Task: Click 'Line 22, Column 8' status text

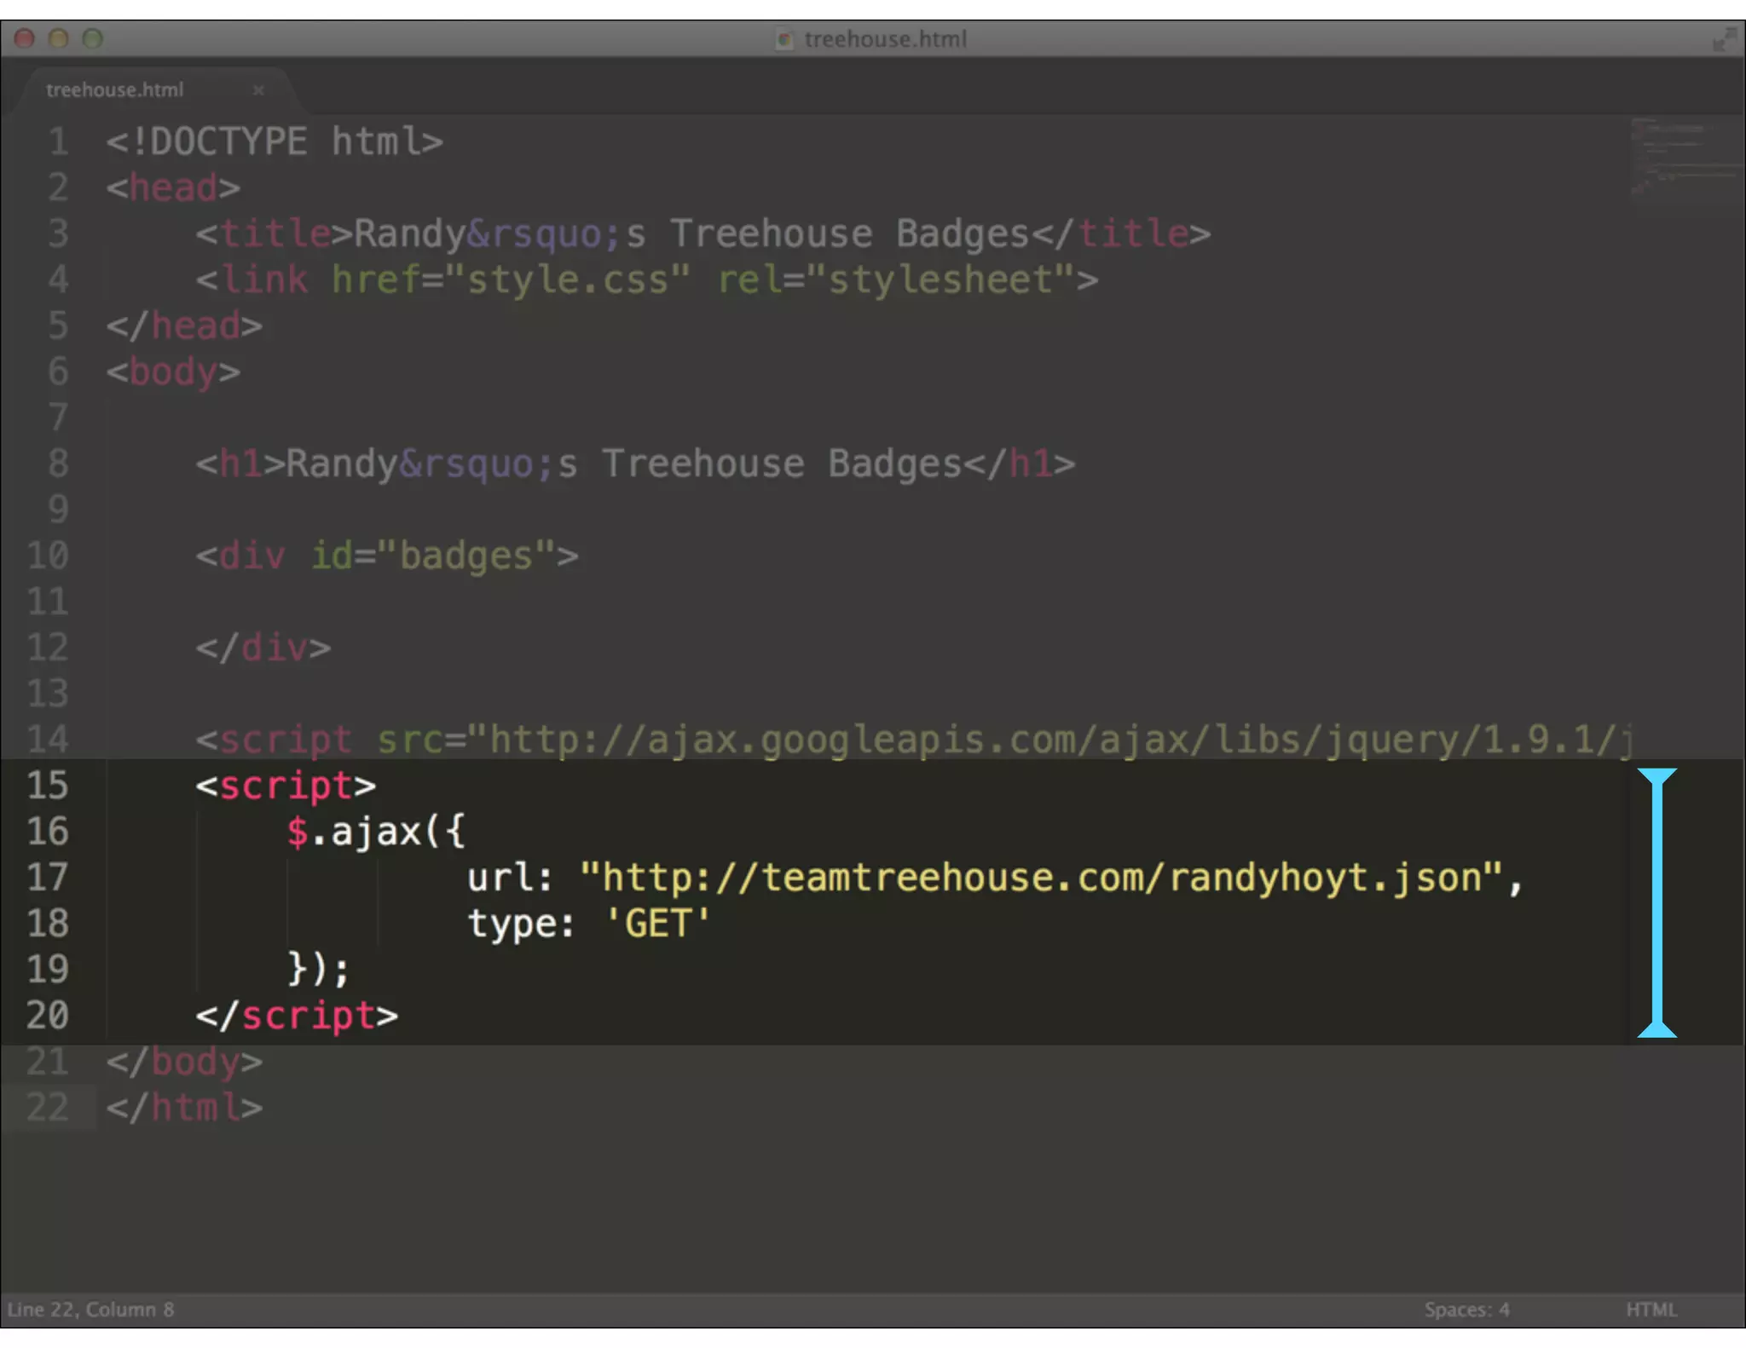Action: click(90, 1309)
